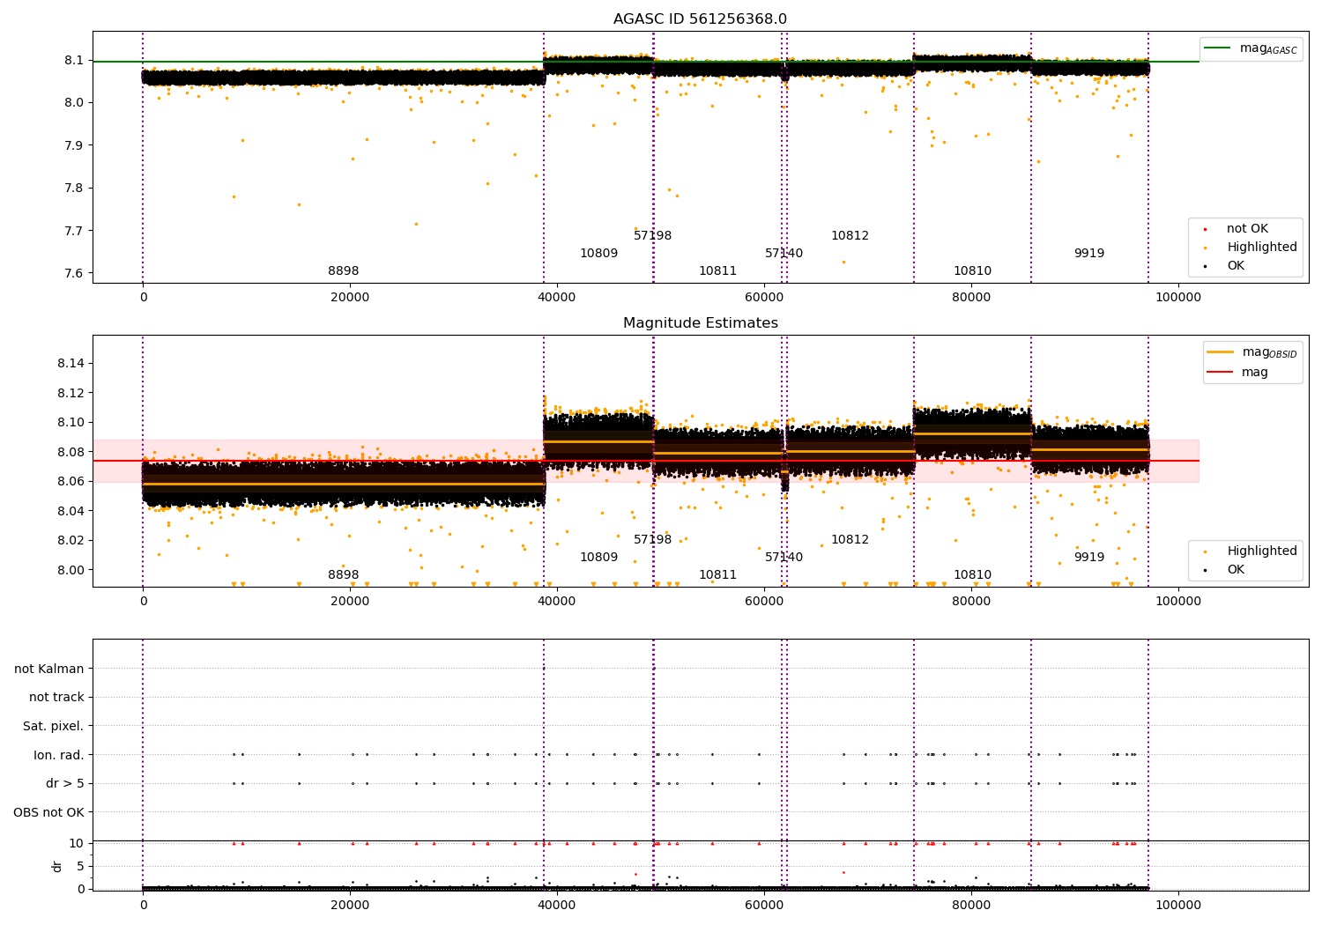Screen dimensions: 1322x925
Task: Click the y-axis tick label '7.9'
Action: 75,145
